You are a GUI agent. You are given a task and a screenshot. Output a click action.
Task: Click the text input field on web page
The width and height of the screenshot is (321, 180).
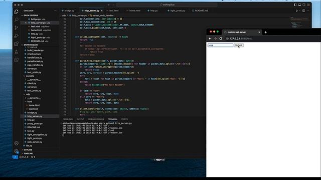click(220, 45)
